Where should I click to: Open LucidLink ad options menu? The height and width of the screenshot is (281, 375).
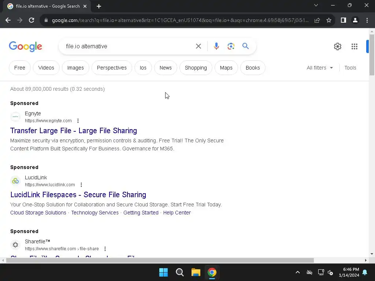81,185
